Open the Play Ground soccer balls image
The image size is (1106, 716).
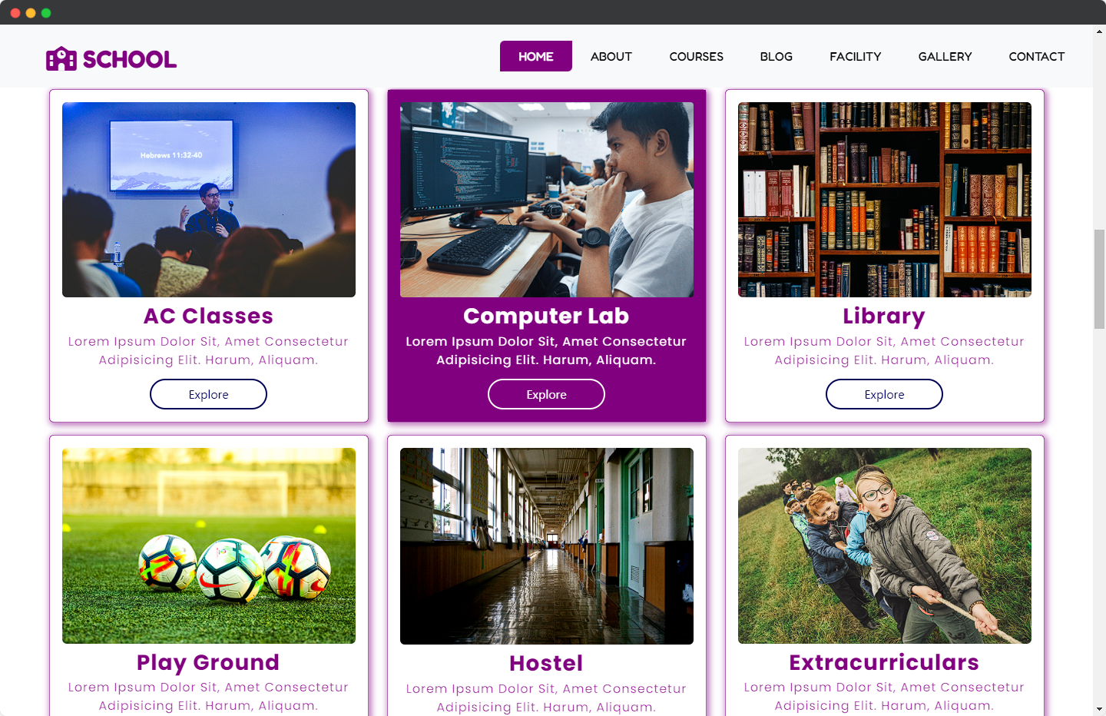click(209, 545)
